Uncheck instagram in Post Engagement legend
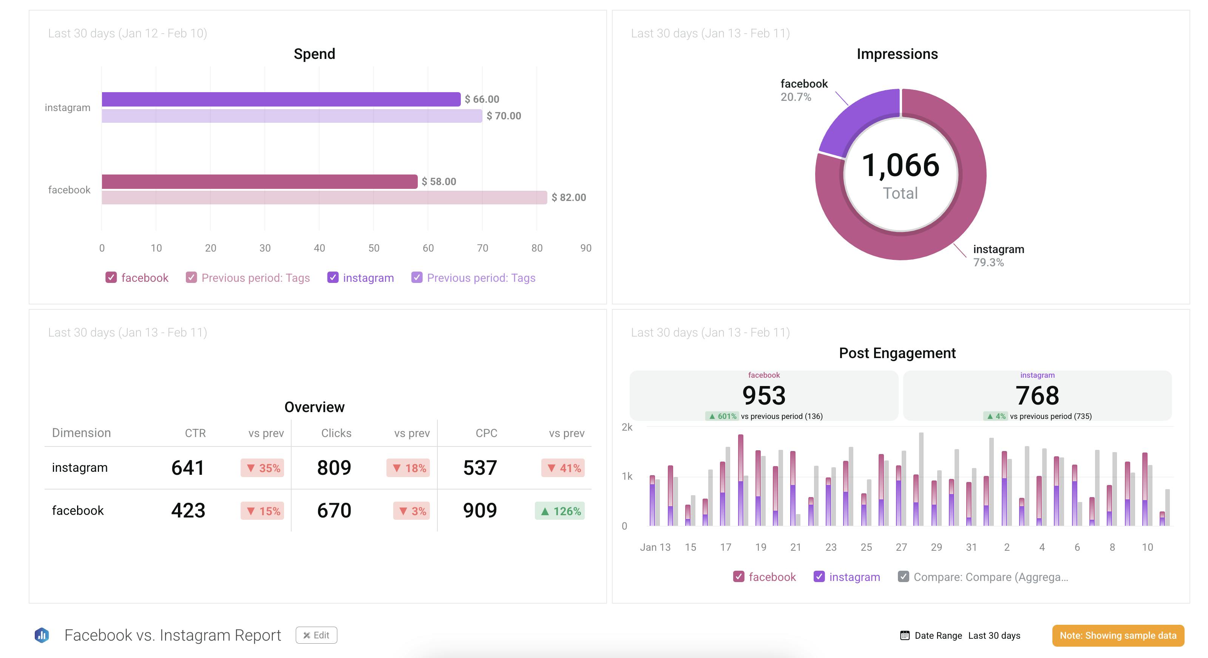This screenshot has height=658, width=1208. point(819,576)
